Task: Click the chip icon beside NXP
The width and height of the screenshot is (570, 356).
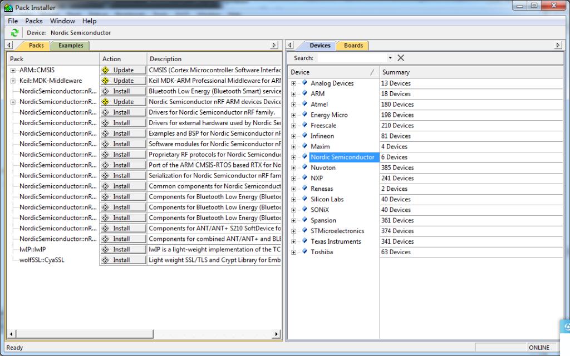Action: (x=304, y=177)
